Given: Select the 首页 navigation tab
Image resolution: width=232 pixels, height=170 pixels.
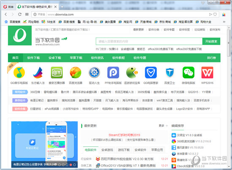Looking at the screenshot, I should pos(15,58).
